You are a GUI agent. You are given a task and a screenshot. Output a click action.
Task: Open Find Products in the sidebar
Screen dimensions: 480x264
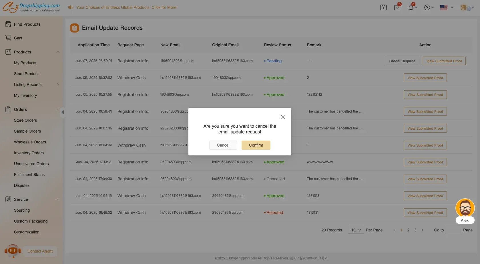pyautogui.click(x=27, y=24)
